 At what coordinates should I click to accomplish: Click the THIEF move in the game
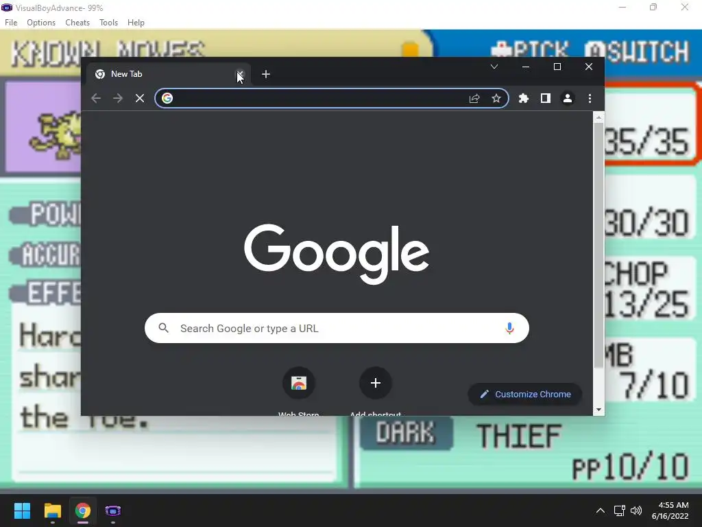tap(519, 436)
